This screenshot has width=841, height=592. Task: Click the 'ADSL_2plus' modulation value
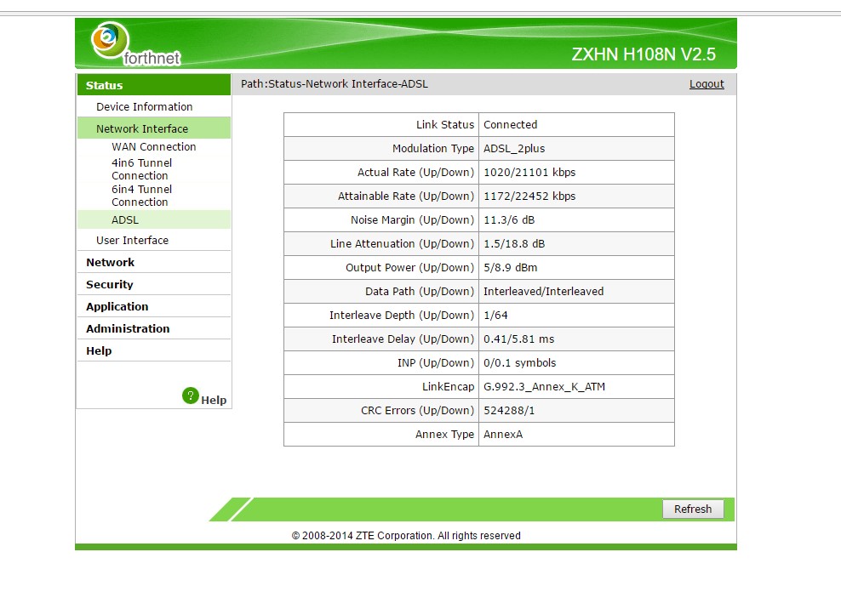point(514,148)
